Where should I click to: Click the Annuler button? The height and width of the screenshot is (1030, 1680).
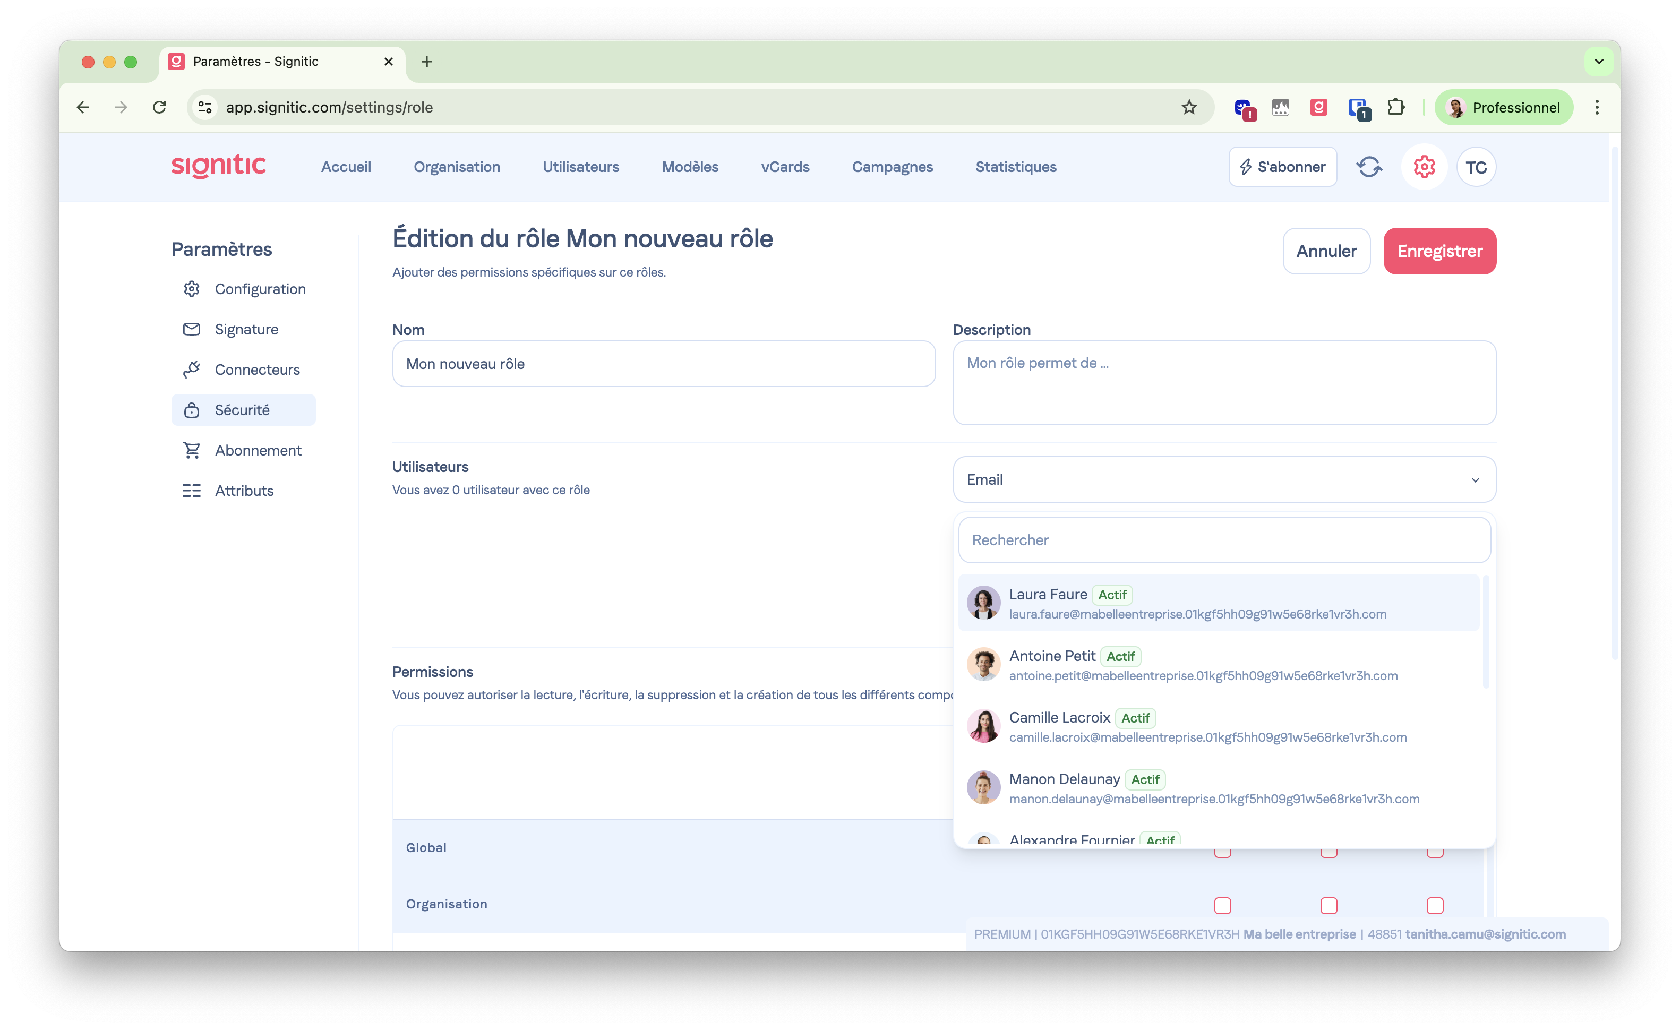(1326, 251)
